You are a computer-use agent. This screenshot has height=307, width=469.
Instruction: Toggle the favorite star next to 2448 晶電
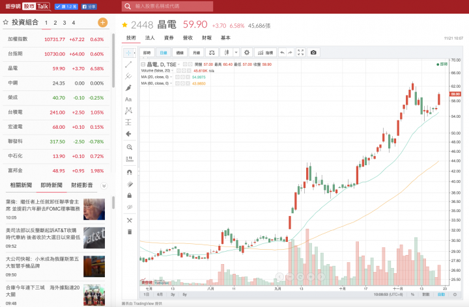[124, 25]
